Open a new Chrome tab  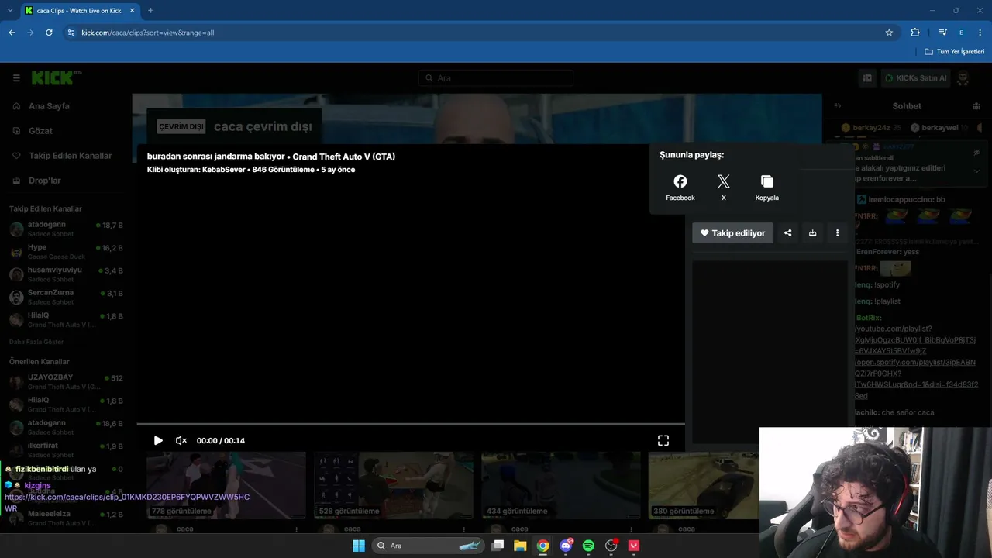tap(150, 11)
